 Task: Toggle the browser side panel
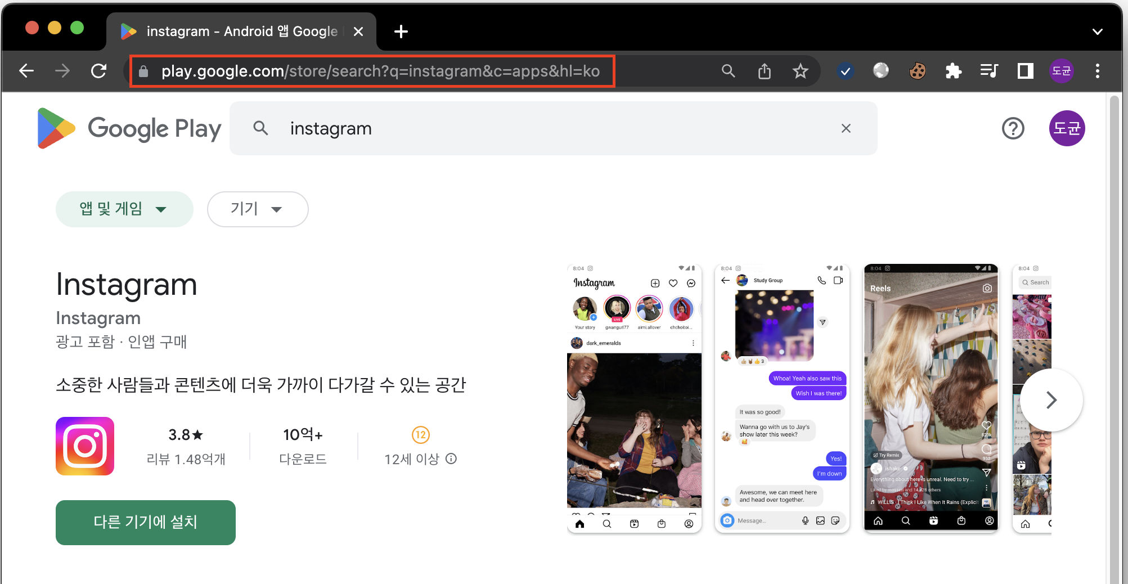tap(1026, 71)
